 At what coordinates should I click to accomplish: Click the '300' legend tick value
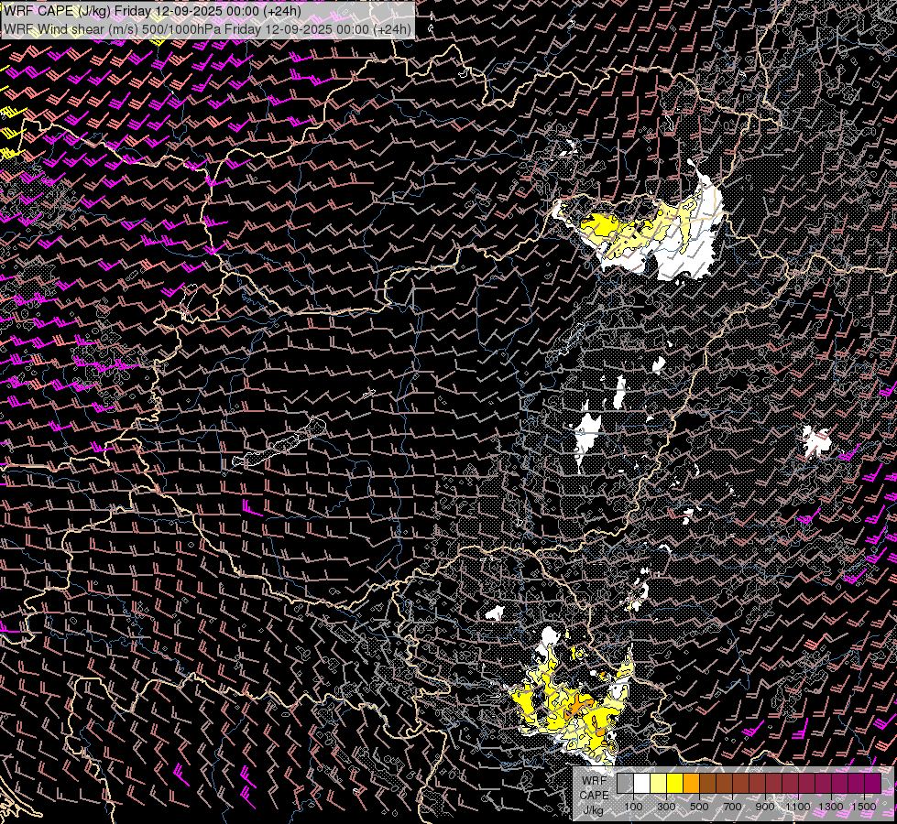click(666, 807)
